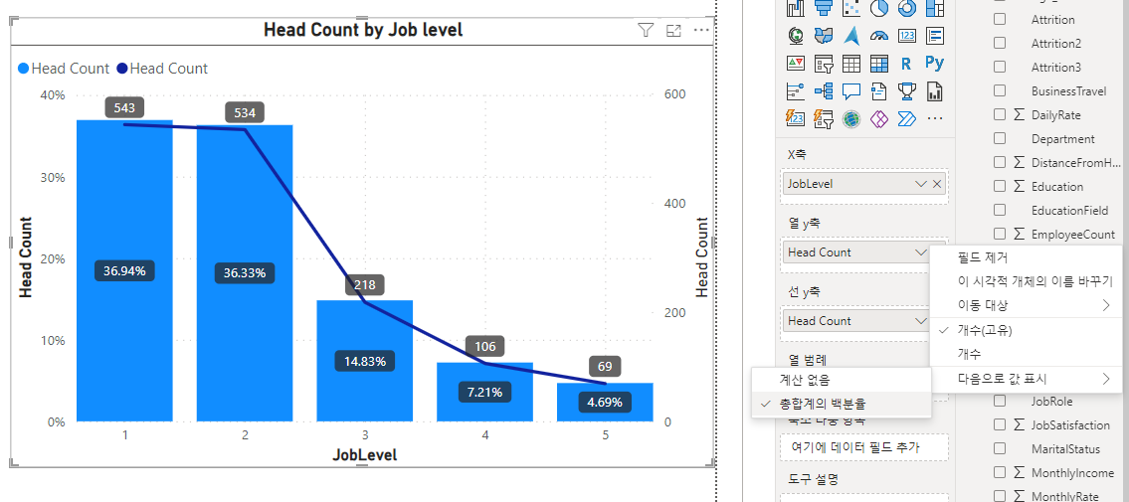Screen dimensions: 1129x502
Task: Select the Python visual
Action: (935, 64)
